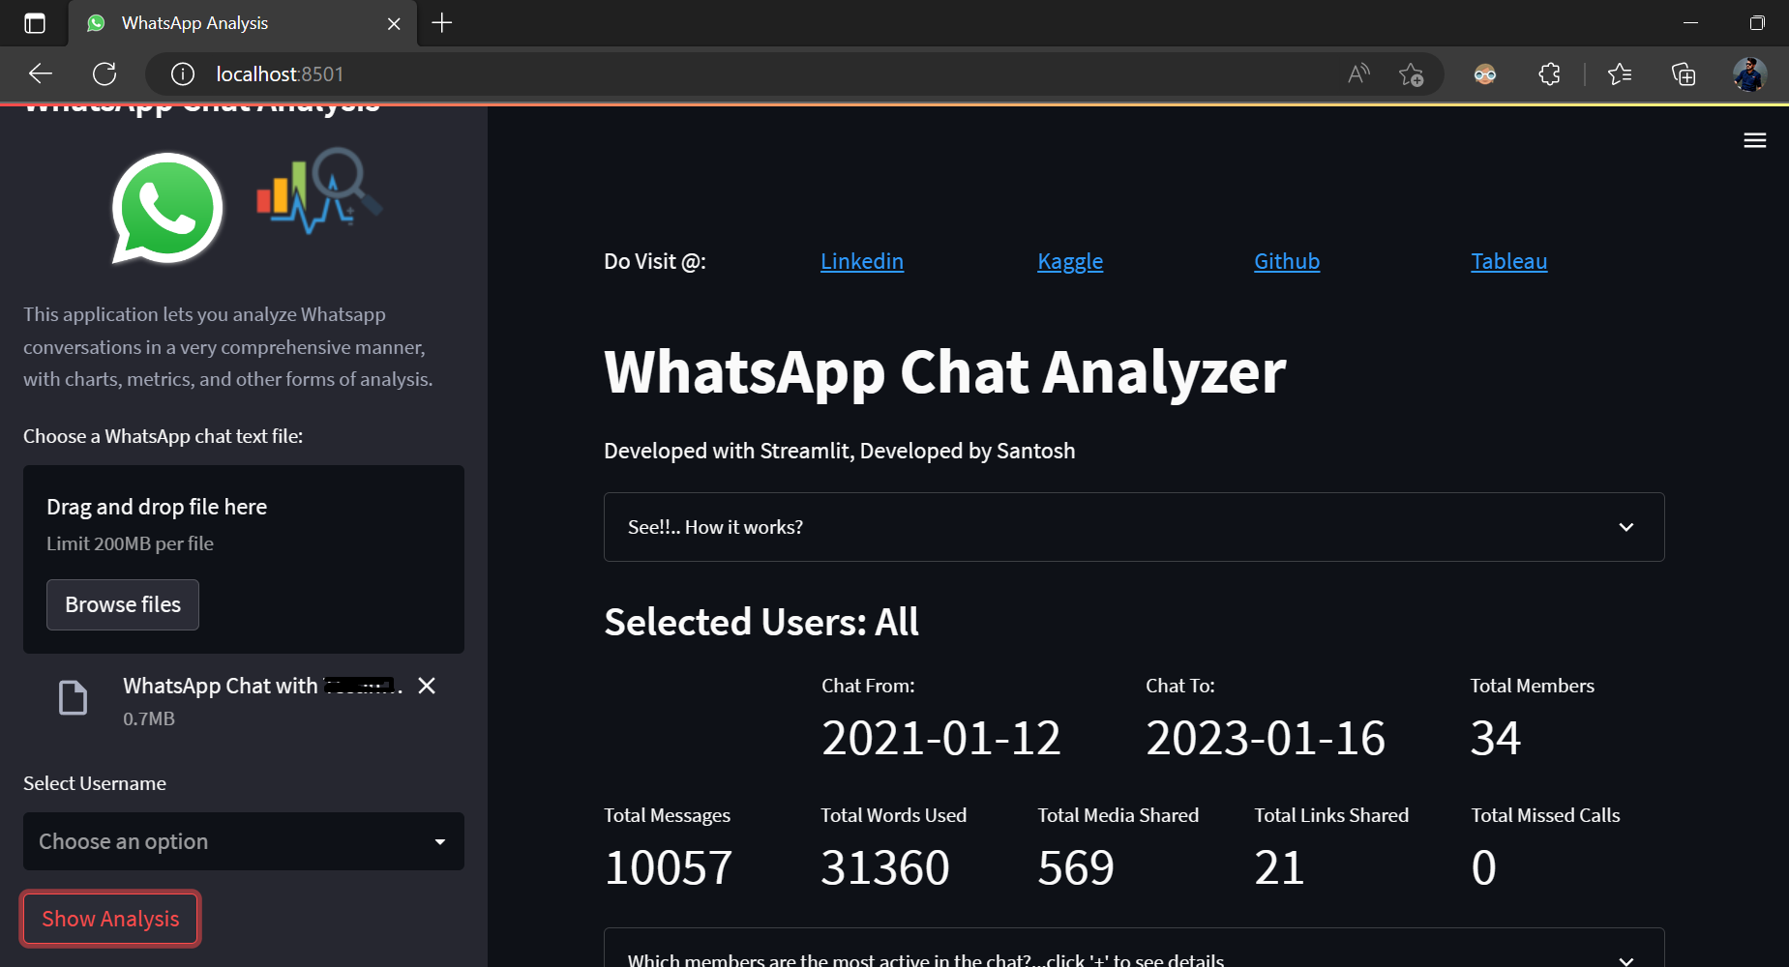Image resolution: width=1789 pixels, height=967 pixels.
Task: View site information icon in address bar
Action: pyautogui.click(x=183, y=73)
